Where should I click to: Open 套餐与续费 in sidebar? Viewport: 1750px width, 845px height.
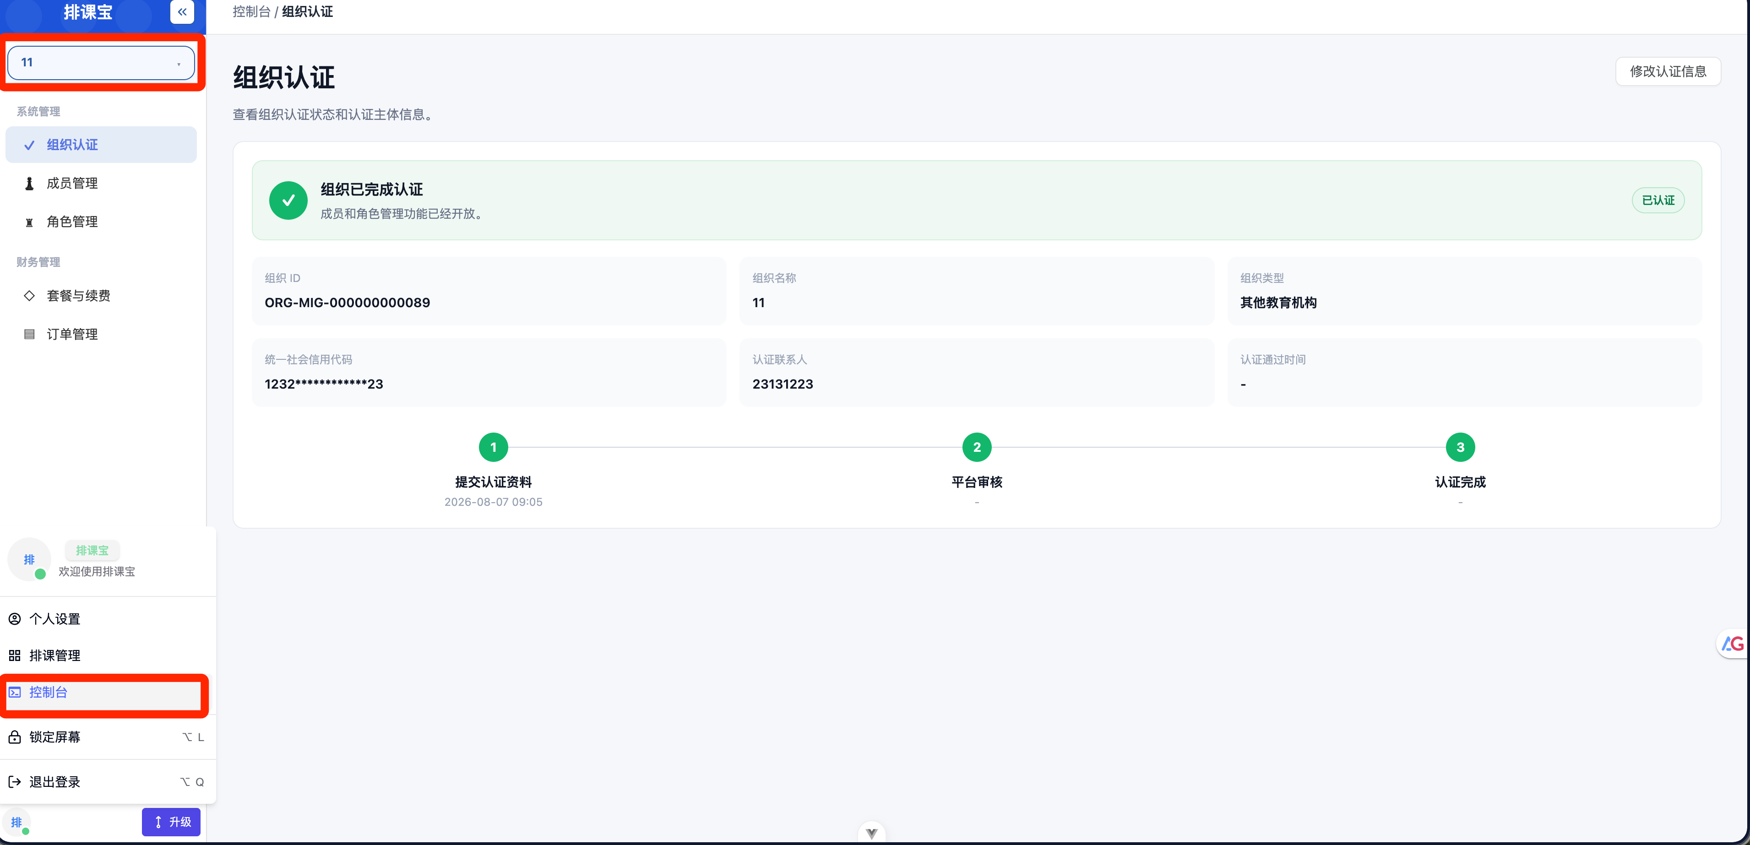(x=101, y=296)
